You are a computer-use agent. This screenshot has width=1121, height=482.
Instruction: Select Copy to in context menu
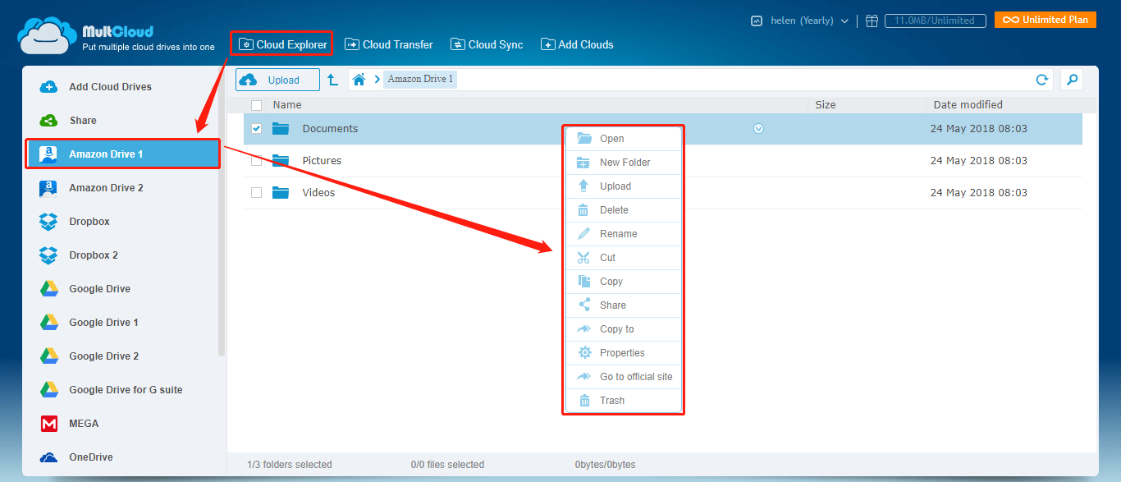[x=624, y=329]
